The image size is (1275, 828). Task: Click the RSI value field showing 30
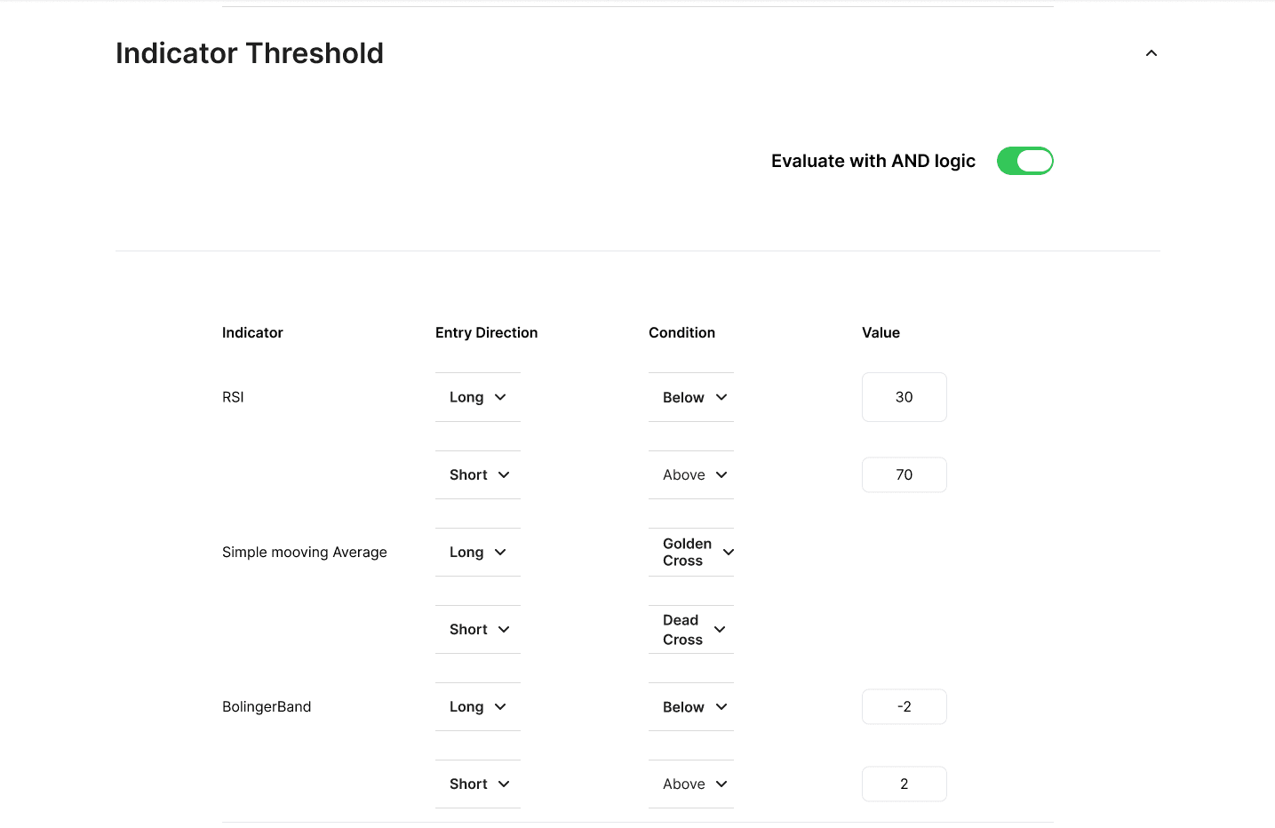[904, 397]
